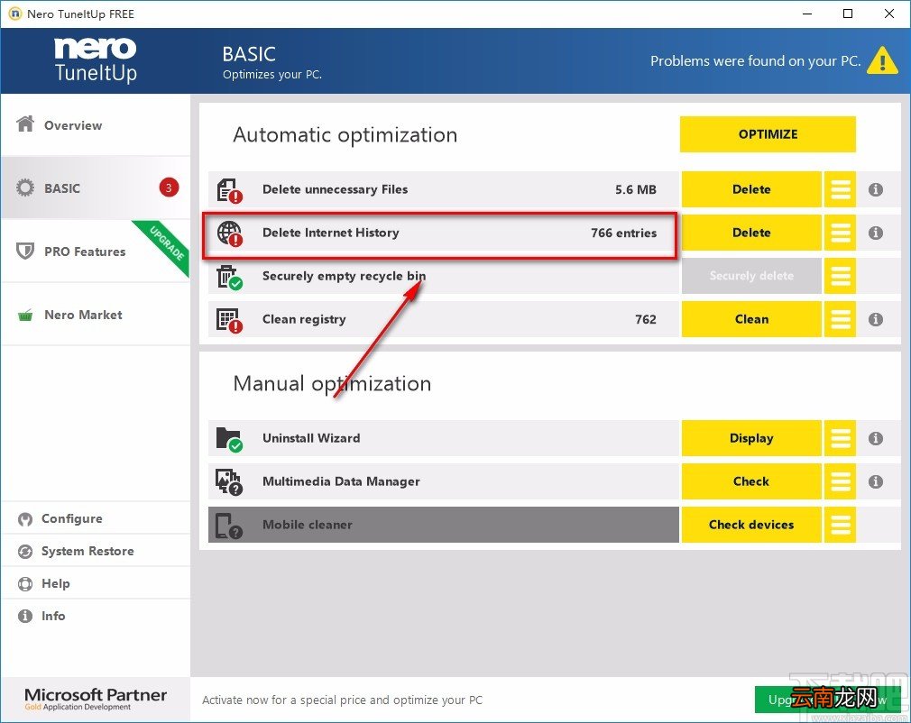Open options menu for Uninstall Wizard
911x723 pixels.
(x=840, y=438)
